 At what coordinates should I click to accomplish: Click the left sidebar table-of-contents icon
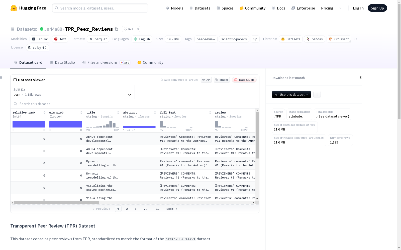click(x=1, y=77)
